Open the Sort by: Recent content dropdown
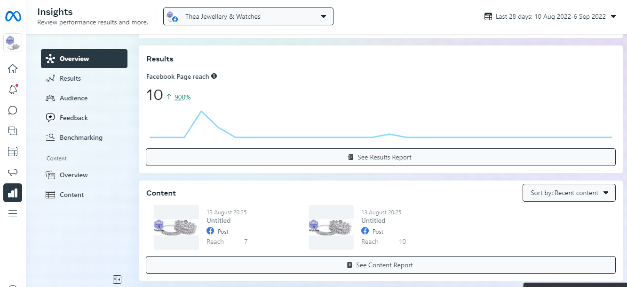627x287 pixels. click(x=569, y=193)
